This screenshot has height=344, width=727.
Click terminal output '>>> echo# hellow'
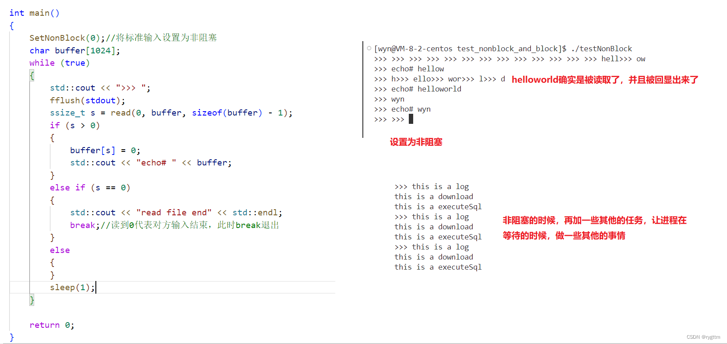click(x=409, y=69)
